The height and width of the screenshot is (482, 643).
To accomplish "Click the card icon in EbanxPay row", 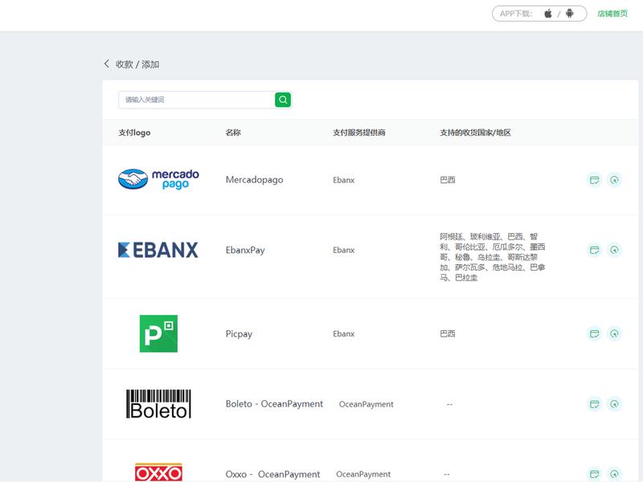I will pos(594,250).
